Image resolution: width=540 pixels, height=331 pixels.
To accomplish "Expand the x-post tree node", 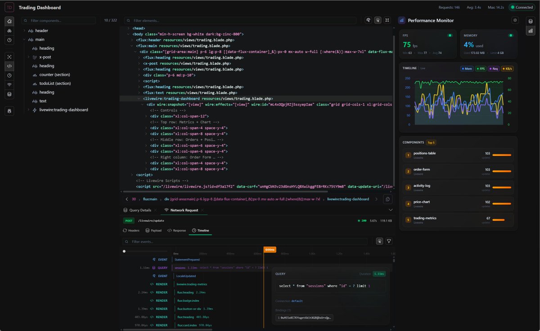I will [28, 57].
